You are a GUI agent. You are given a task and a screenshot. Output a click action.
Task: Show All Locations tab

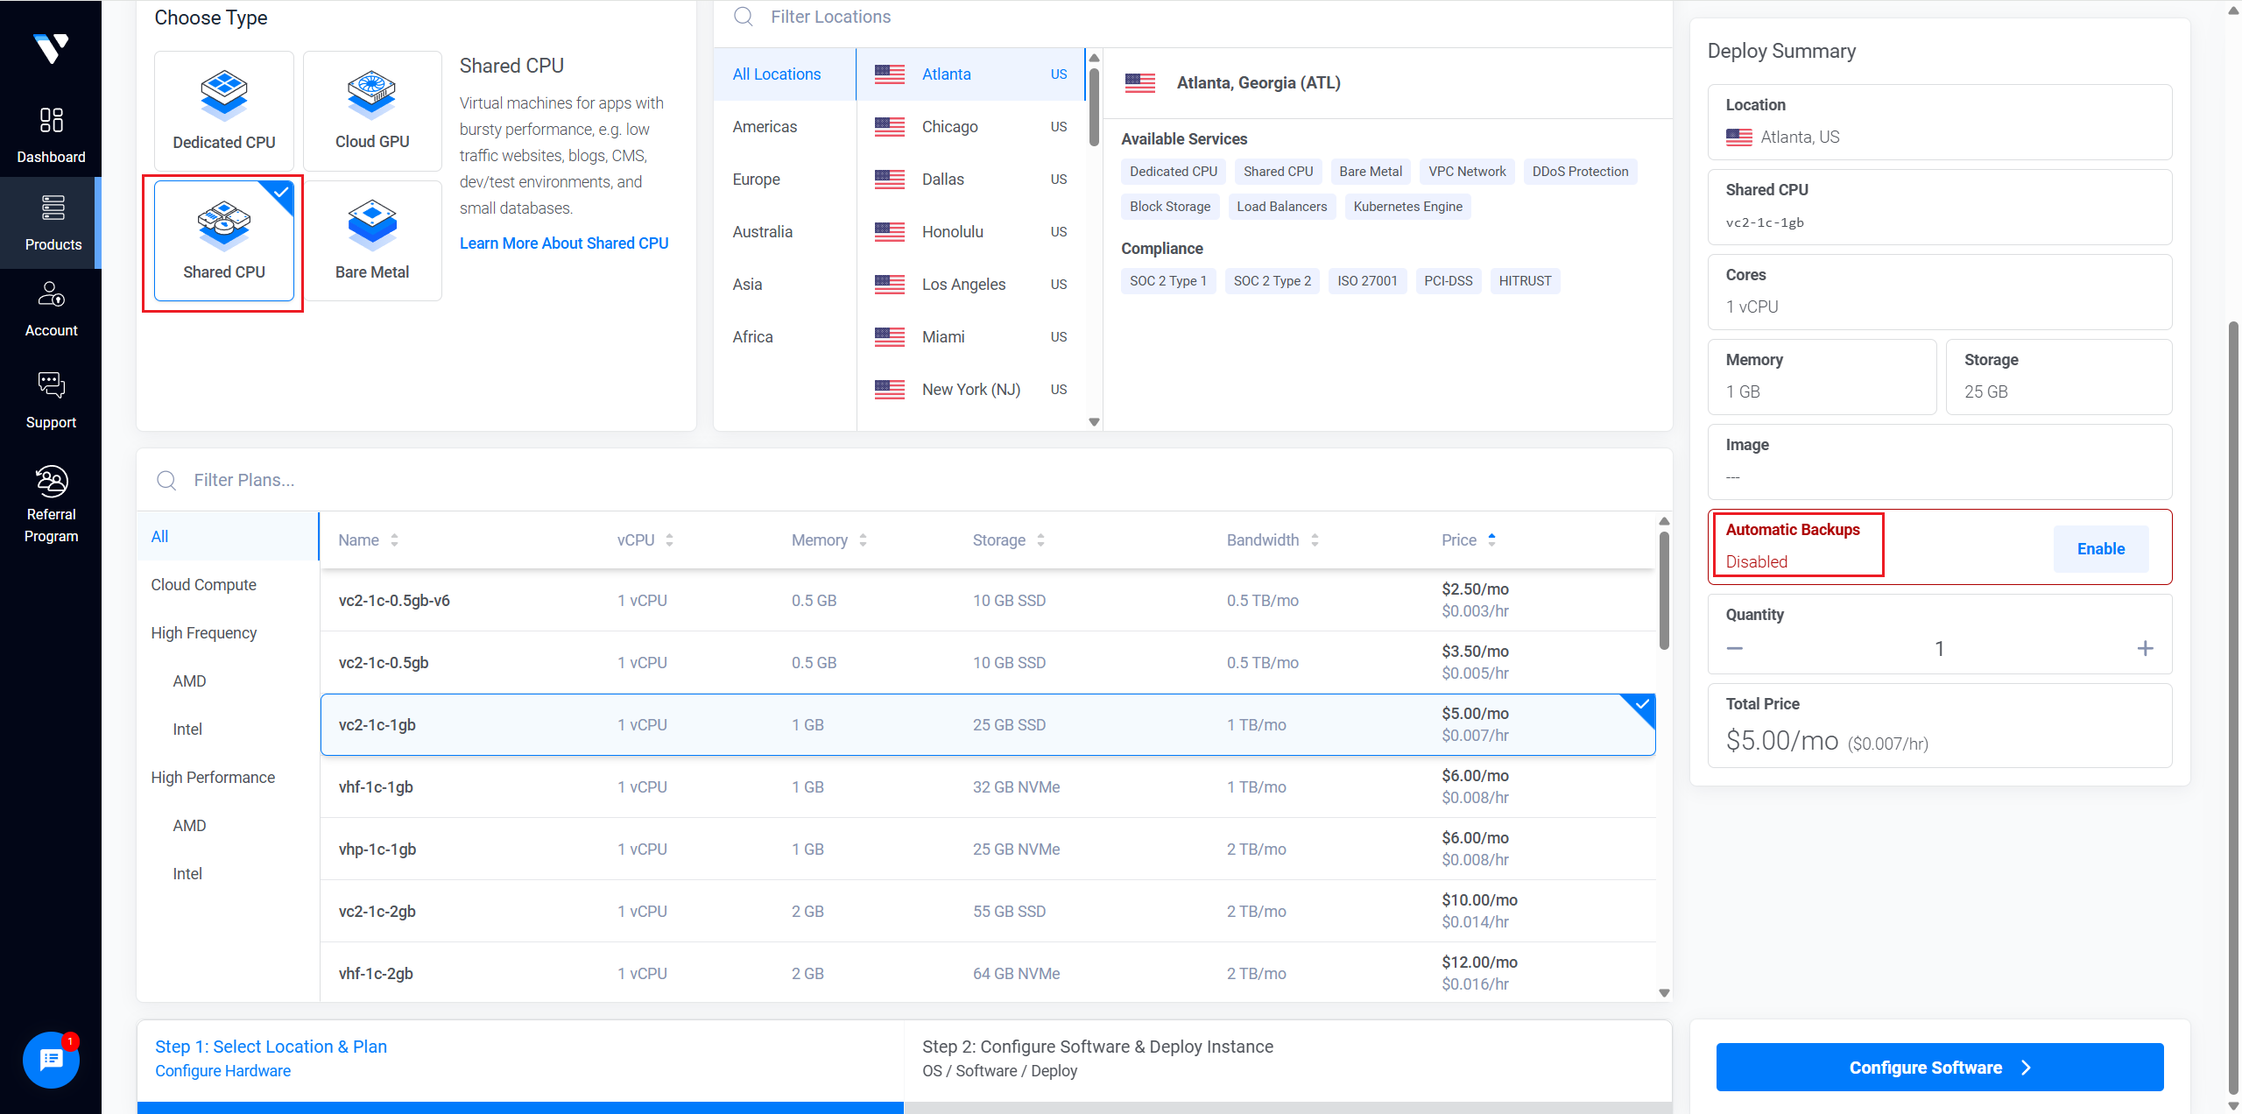click(785, 74)
